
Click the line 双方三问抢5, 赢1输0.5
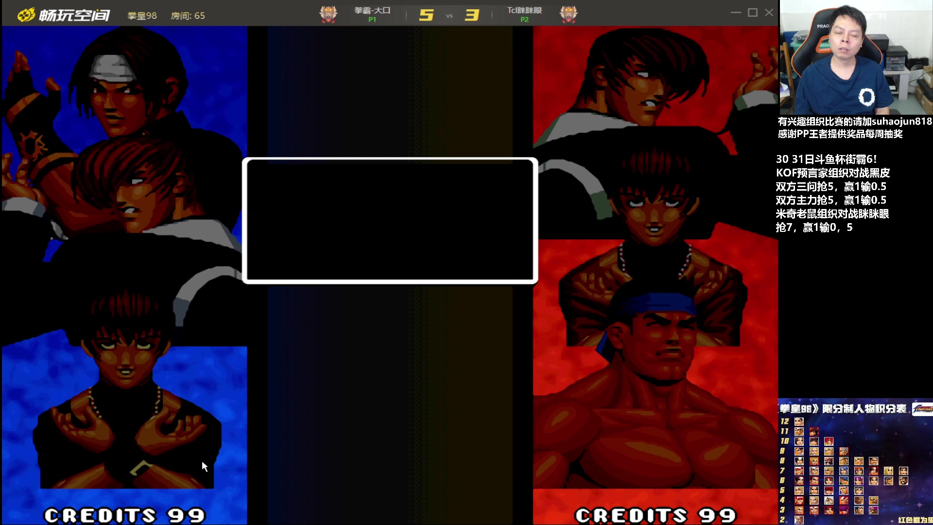[831, 187]
